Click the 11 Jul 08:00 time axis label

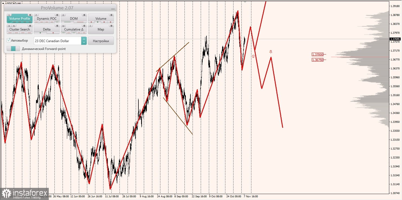tap(112, 196)
